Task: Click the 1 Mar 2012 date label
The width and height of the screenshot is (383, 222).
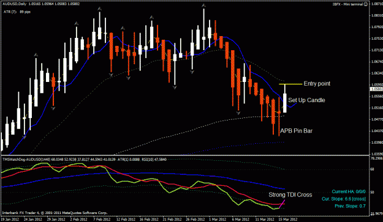Action: [x=218, y=219]
